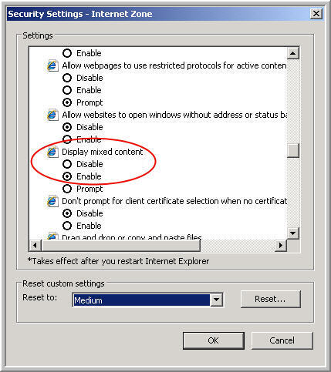Click IE icon beside open windows without address
Viewport: 331px width, 372px height.
click(x=52, y=115)
